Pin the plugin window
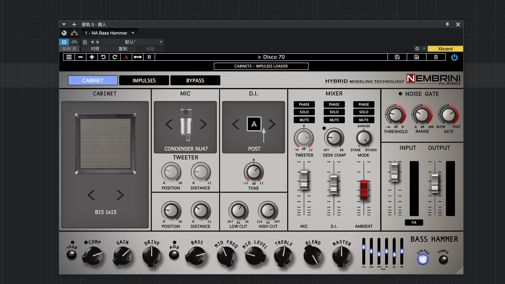The width and height of the screenshot is (505, 284). point(447,24)
